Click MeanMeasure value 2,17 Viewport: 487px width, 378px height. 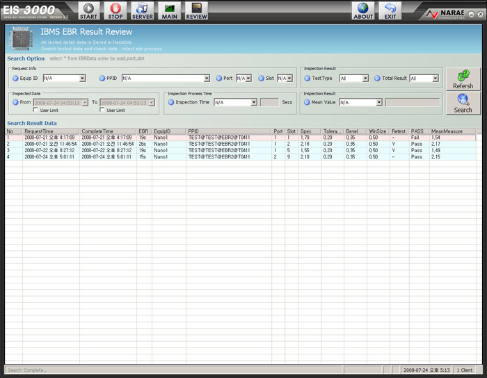tap(436, 144)
